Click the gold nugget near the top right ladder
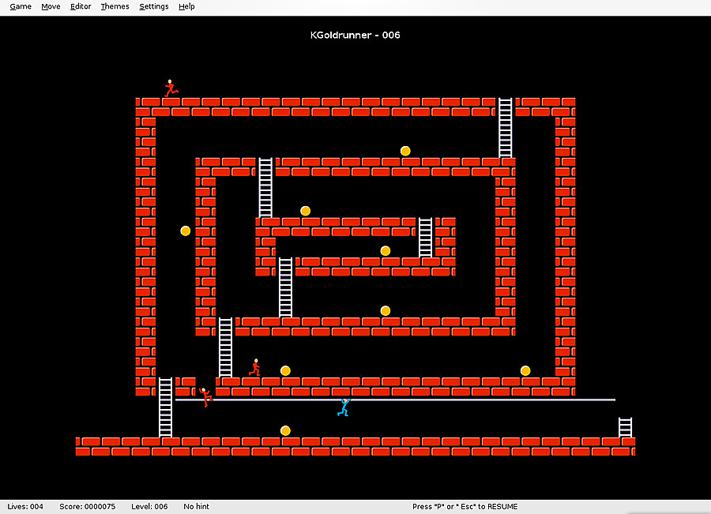Screen dimensions: 711x514 [405, 151]
